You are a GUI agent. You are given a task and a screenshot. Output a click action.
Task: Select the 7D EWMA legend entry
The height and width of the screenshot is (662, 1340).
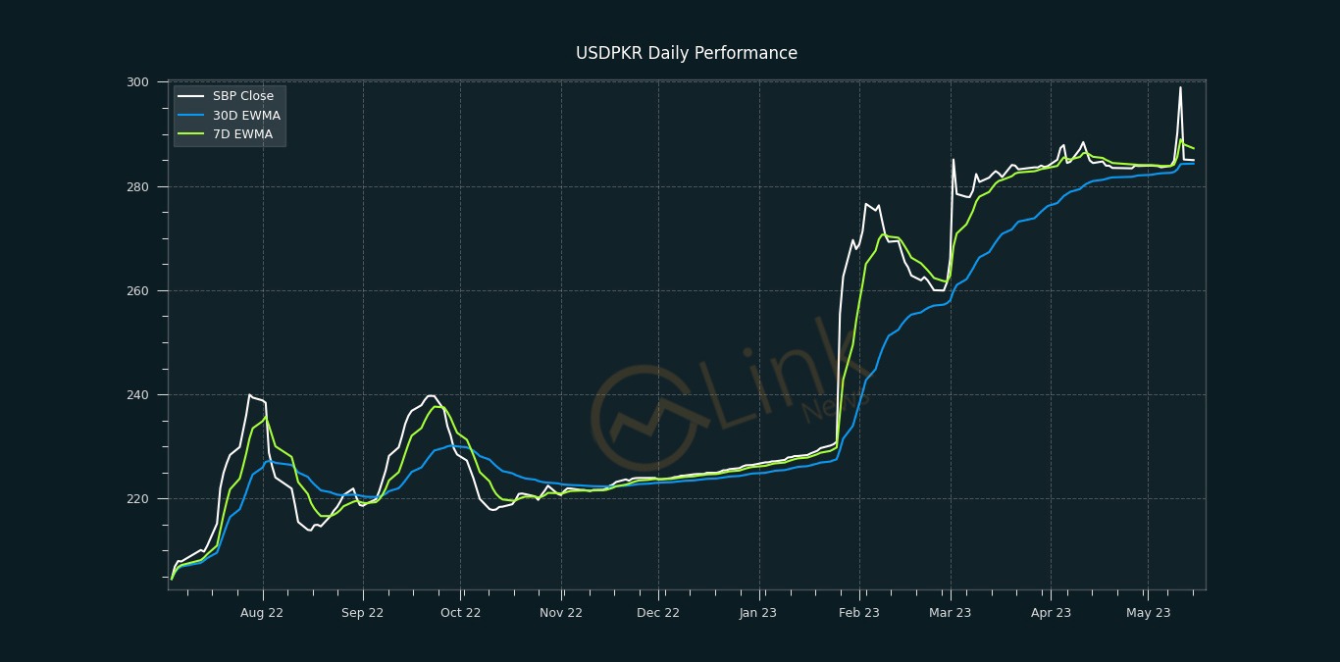226,134
